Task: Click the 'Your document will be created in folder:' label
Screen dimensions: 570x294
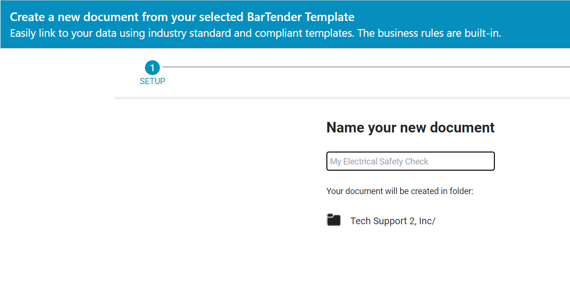Action: 400,191
